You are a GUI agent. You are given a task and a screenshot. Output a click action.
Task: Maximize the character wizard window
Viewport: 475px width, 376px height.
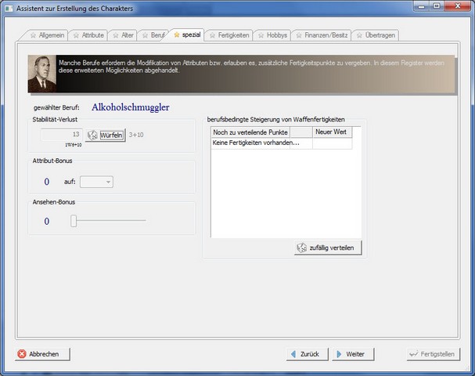[437, 5]
